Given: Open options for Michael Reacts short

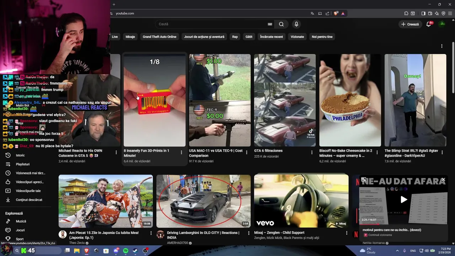Looking at the screenshot, I should pyautogui.click(x=116, y=153).
